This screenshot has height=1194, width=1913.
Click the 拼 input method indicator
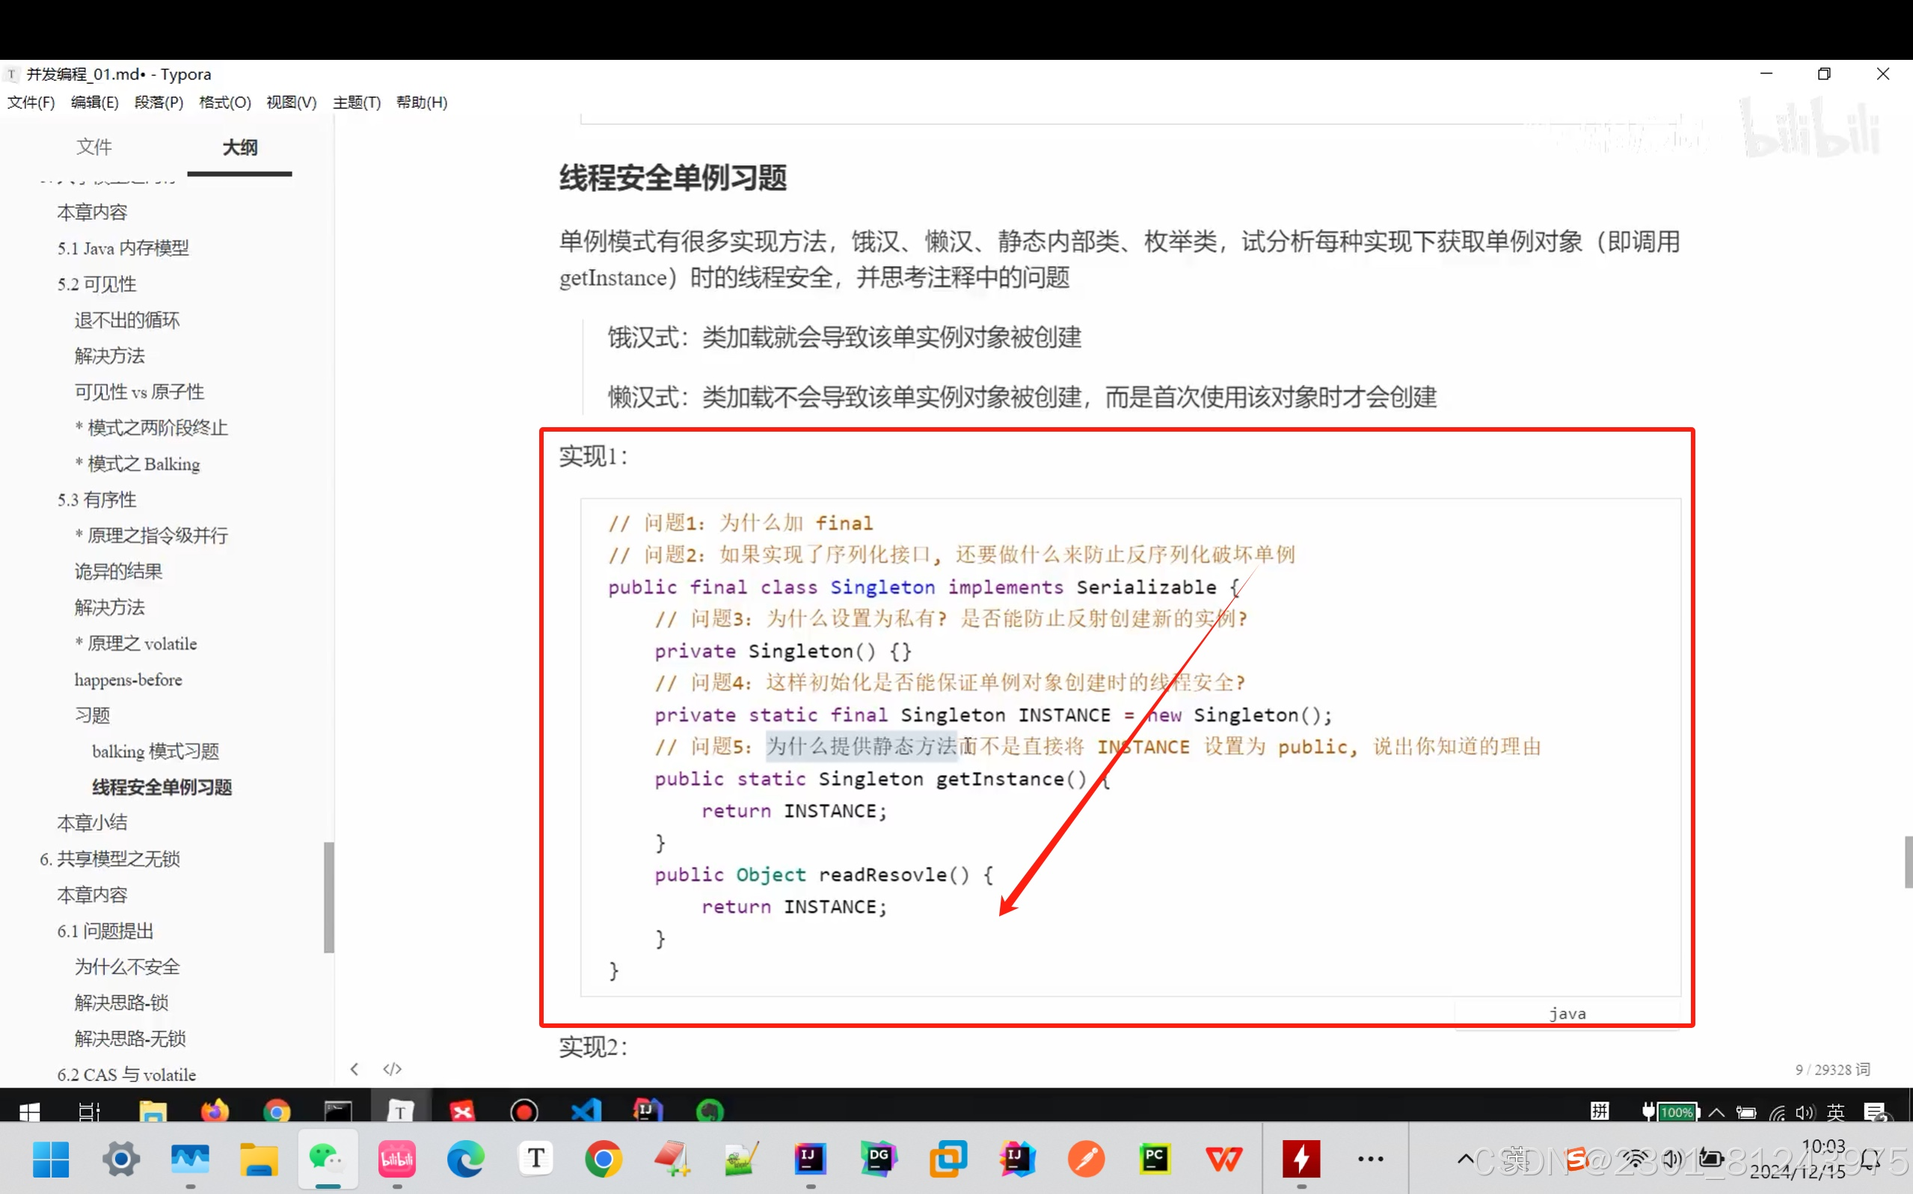coord(1600,1111)
